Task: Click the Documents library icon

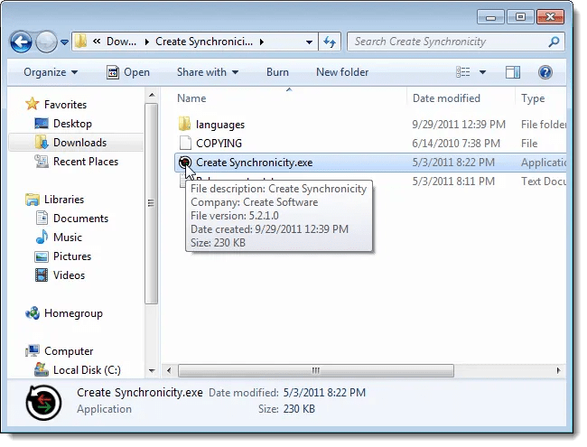Action: pyautogui.click(x=42, y=218)
